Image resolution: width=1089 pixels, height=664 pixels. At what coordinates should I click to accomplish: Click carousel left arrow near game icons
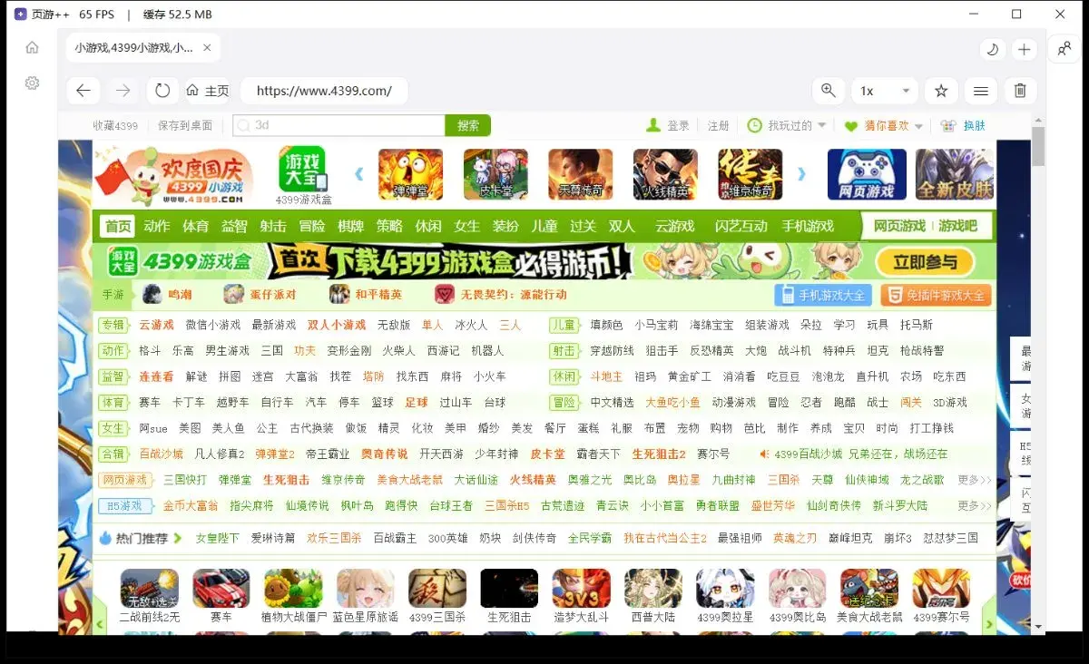point(358,173)
